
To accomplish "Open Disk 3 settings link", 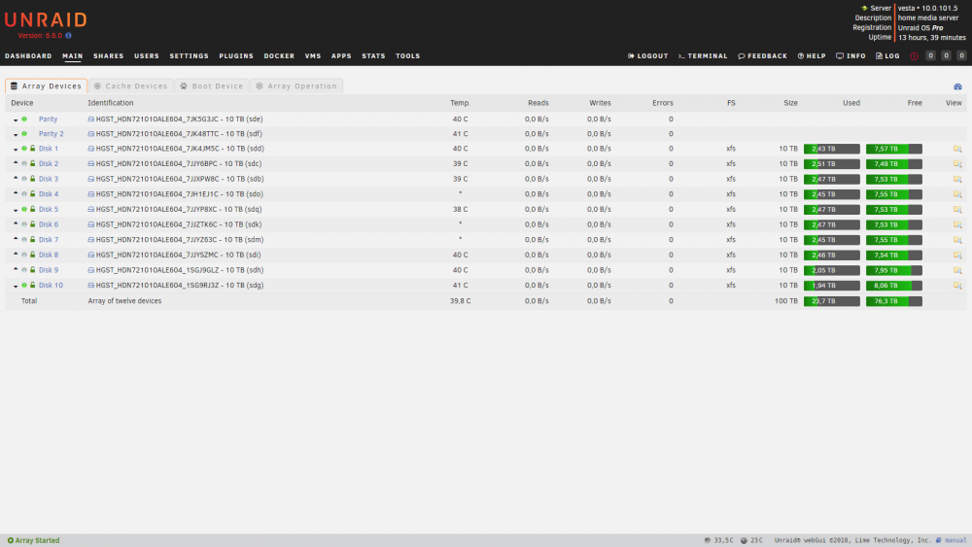I will tap(49, 179).
